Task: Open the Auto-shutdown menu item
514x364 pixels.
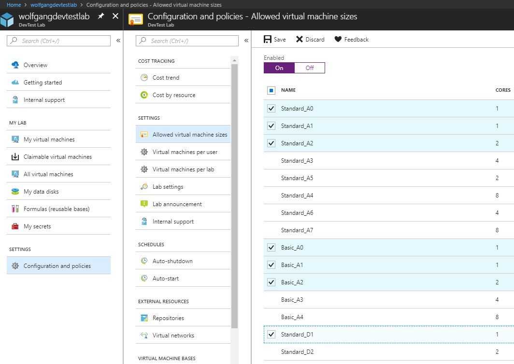Action: pyautogui.click(x=183, y=261)
